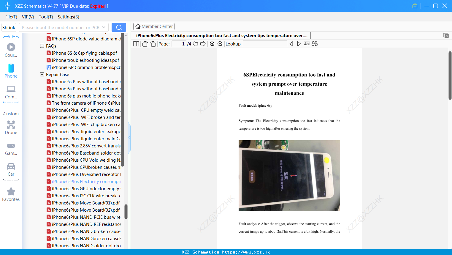452x255 pixels.
Task: Click the Shrink button
Action: point(9,27)
